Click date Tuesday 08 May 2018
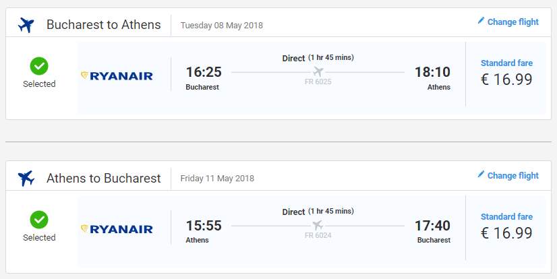Image resolution: width=557 pixels, height=279 pixels. (x=222, y=26)
